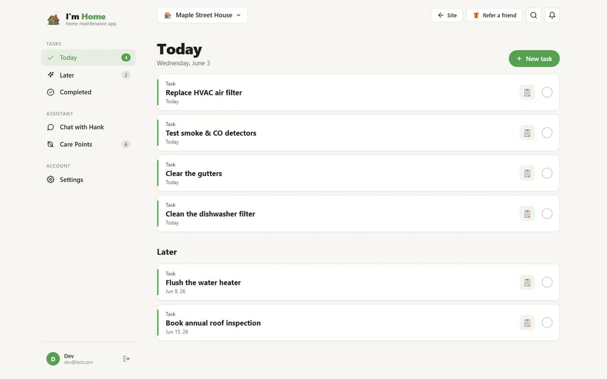
Task: Open clipboard notes for Flush the water heater
Action: click(527, 282)
